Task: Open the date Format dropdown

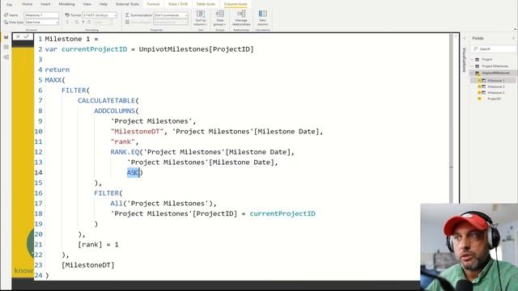Action: 100,15
